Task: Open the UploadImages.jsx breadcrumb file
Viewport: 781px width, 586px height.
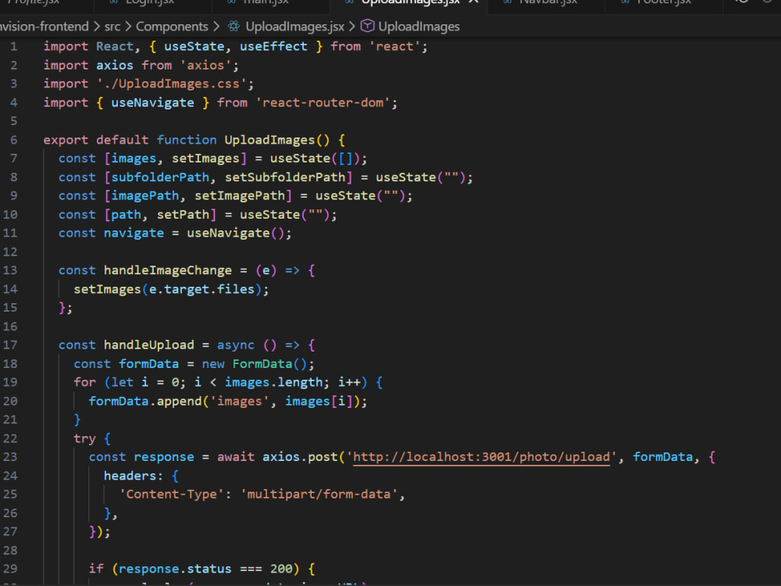Action: [295, 27]
